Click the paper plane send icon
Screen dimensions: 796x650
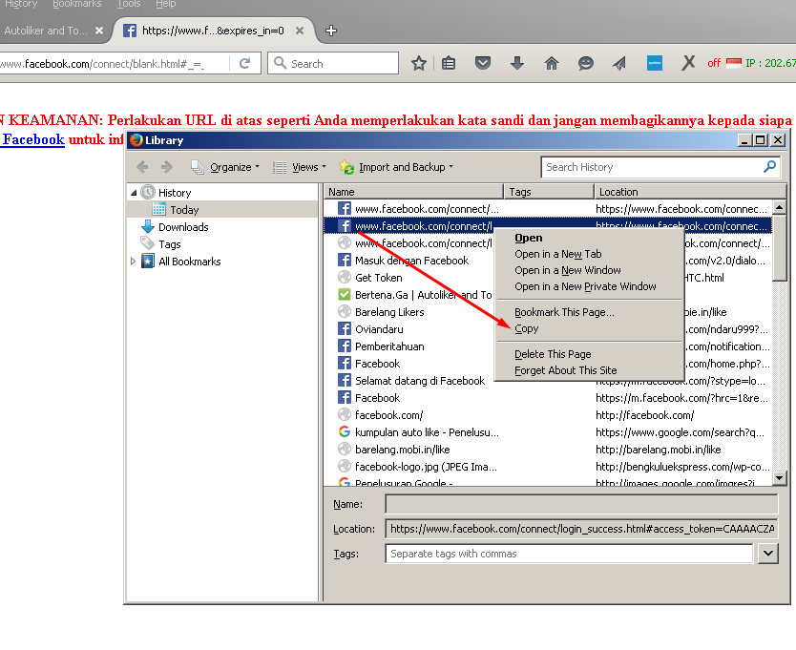[x=619, y=64]
